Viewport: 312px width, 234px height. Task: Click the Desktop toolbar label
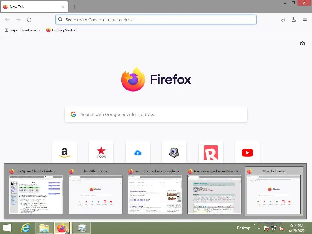click(243, 228)
